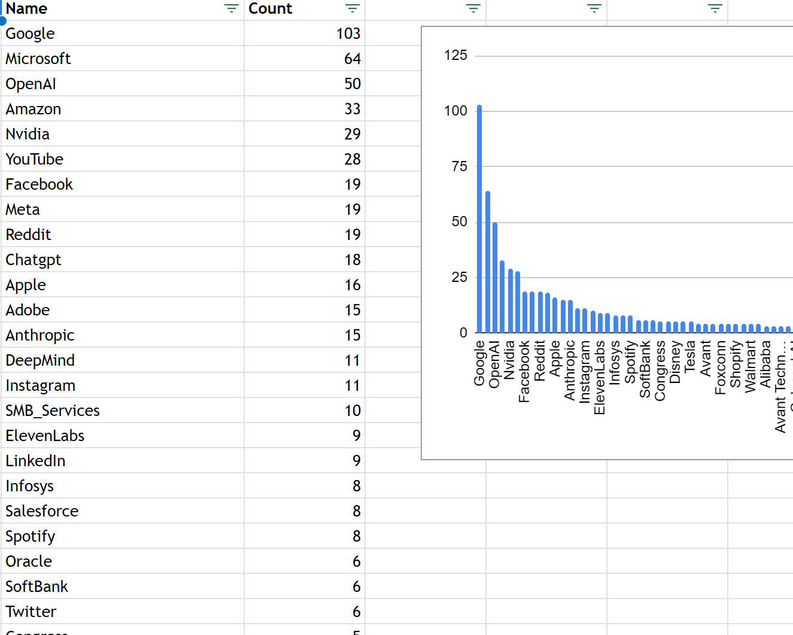Select the Google name cell
This screenshot has width=793, height=635.
pos(122,34)
